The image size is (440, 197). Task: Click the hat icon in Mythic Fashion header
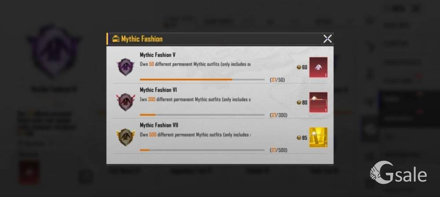116,39
